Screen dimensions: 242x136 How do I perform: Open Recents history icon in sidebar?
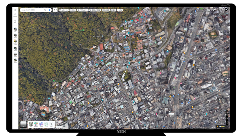tap(15, 21)
